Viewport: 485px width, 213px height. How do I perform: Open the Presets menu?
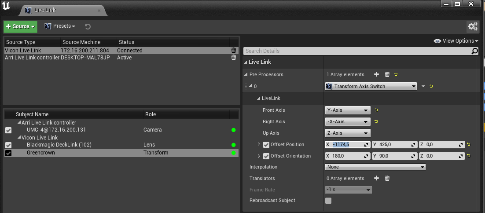[60, 26]
